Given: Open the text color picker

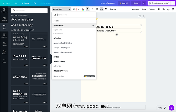Looking at the screenshot, I should [x=83, y=9].
